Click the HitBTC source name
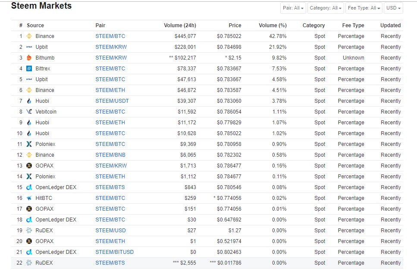The width and height of the screenshot is (417, 275). click(x=44, y=198)
